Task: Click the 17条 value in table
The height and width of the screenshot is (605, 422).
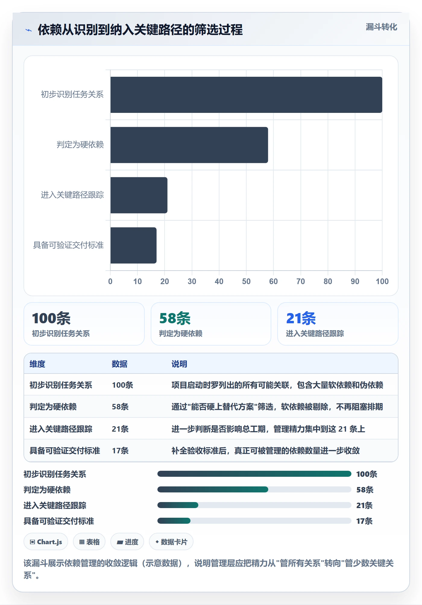Action: (x=120, y=451)
